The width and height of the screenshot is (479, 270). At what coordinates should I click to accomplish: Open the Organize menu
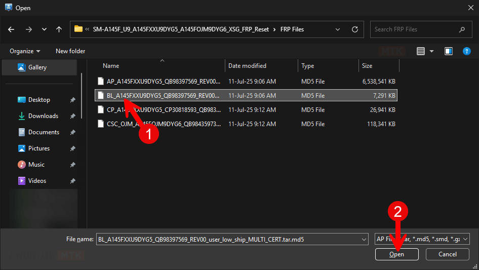[x=25, y=51]
